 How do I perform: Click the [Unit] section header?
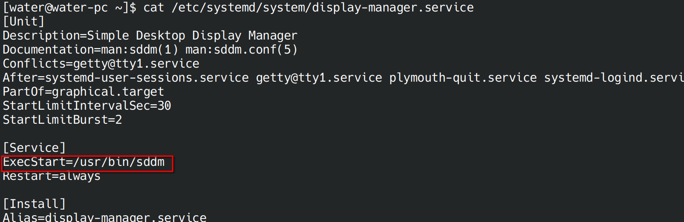(23, 22)
